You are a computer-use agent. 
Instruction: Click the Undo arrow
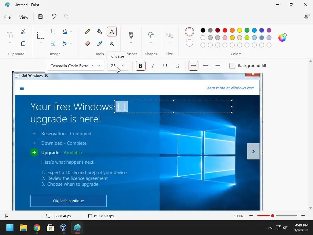click(x=54, y=17)
